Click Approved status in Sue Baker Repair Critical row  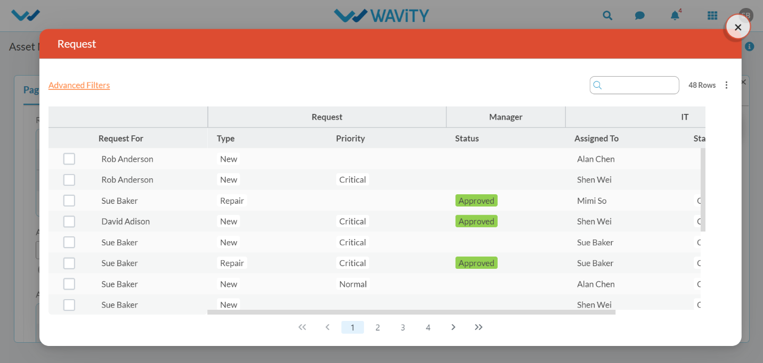pos(476,263)
